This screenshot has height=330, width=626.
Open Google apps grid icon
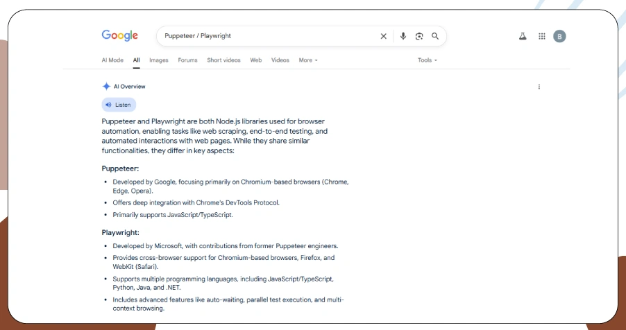click(542, 36)
